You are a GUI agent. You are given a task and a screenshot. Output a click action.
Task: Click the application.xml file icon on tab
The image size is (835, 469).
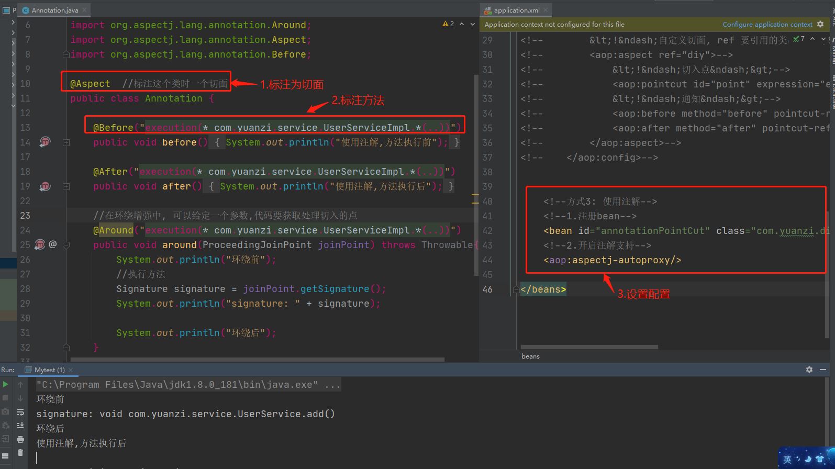(x=488, y=10)
